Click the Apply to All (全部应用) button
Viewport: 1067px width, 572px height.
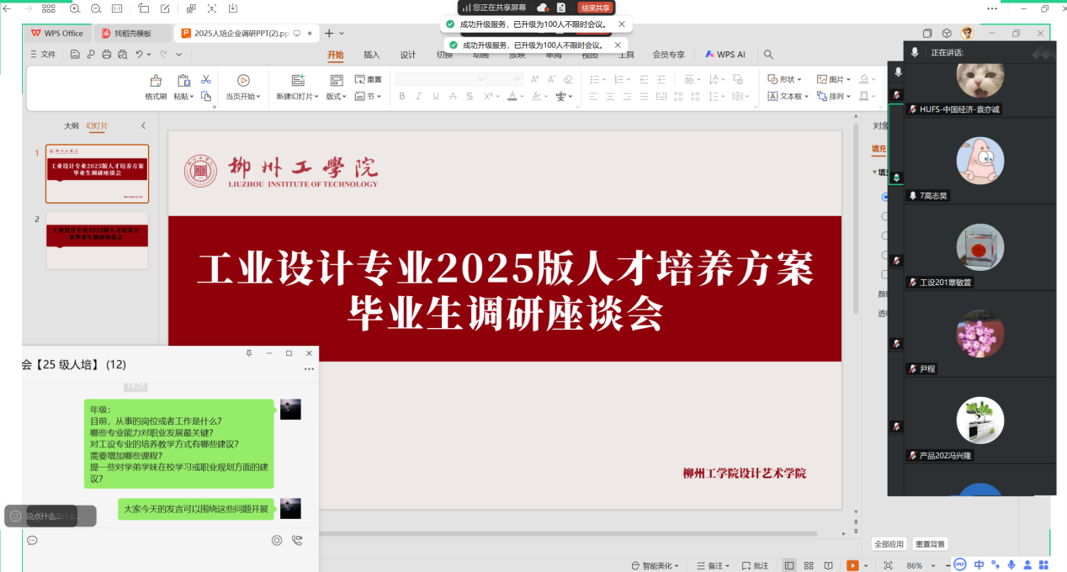889,543
